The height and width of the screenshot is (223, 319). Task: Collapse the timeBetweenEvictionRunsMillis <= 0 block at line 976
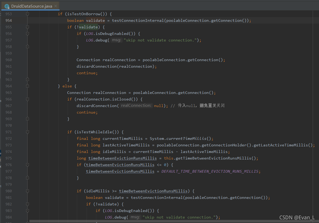click(x=28, y=165)
